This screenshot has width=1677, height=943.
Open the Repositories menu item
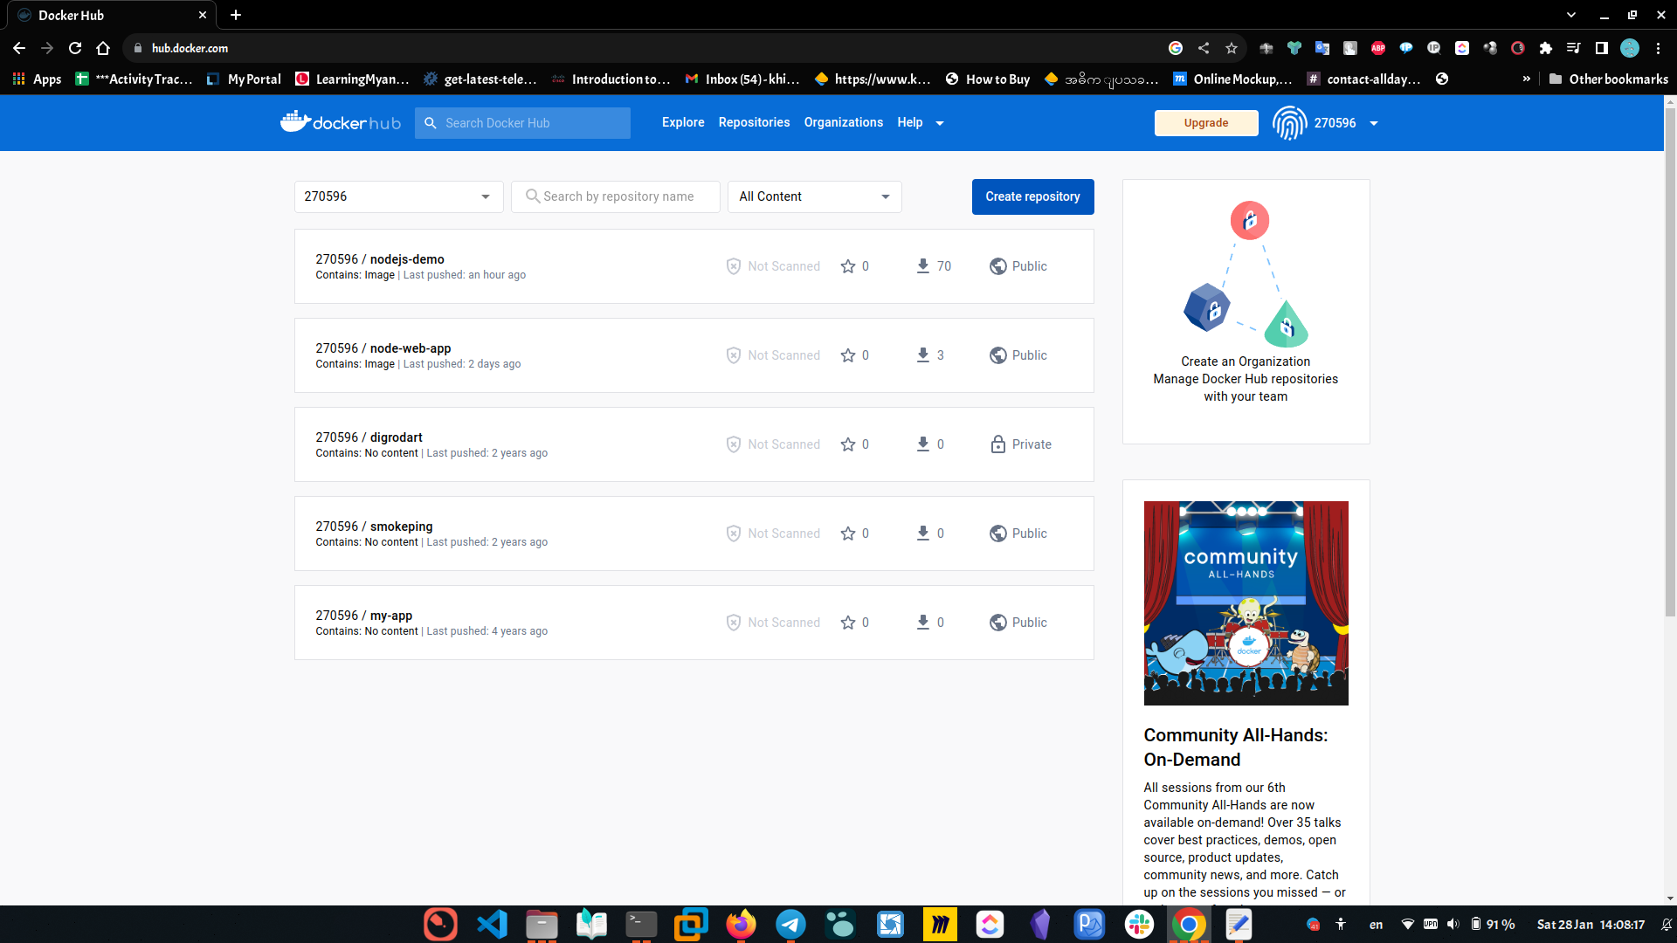click(x=754, y=122)
